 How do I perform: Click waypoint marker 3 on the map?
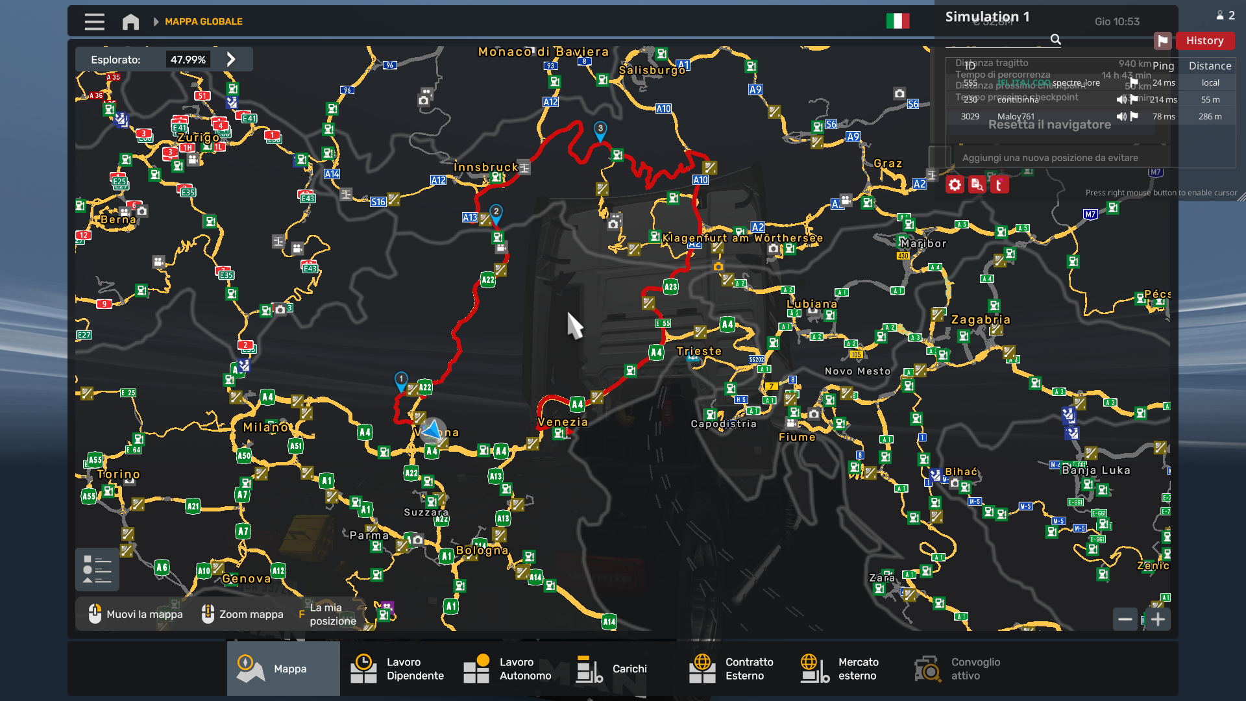600,130
